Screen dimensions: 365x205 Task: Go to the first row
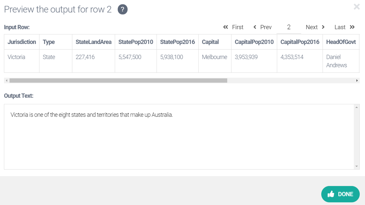coord(233,27)
